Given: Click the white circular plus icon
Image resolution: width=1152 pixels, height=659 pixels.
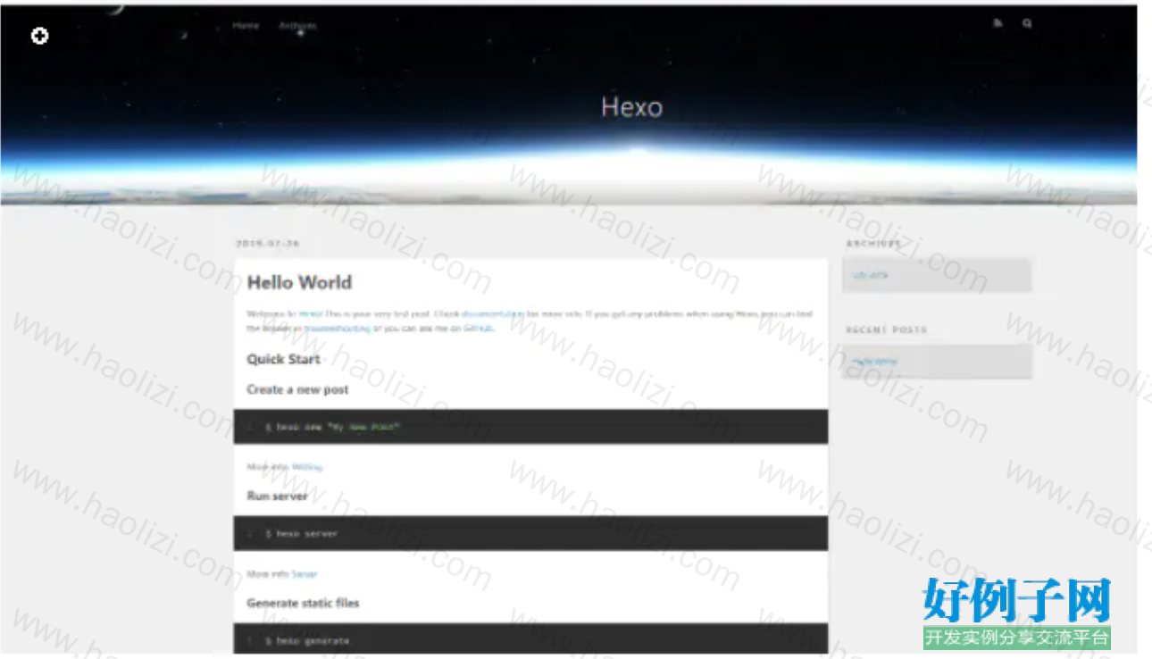Looking at the screenshot, I should [39, 36].
